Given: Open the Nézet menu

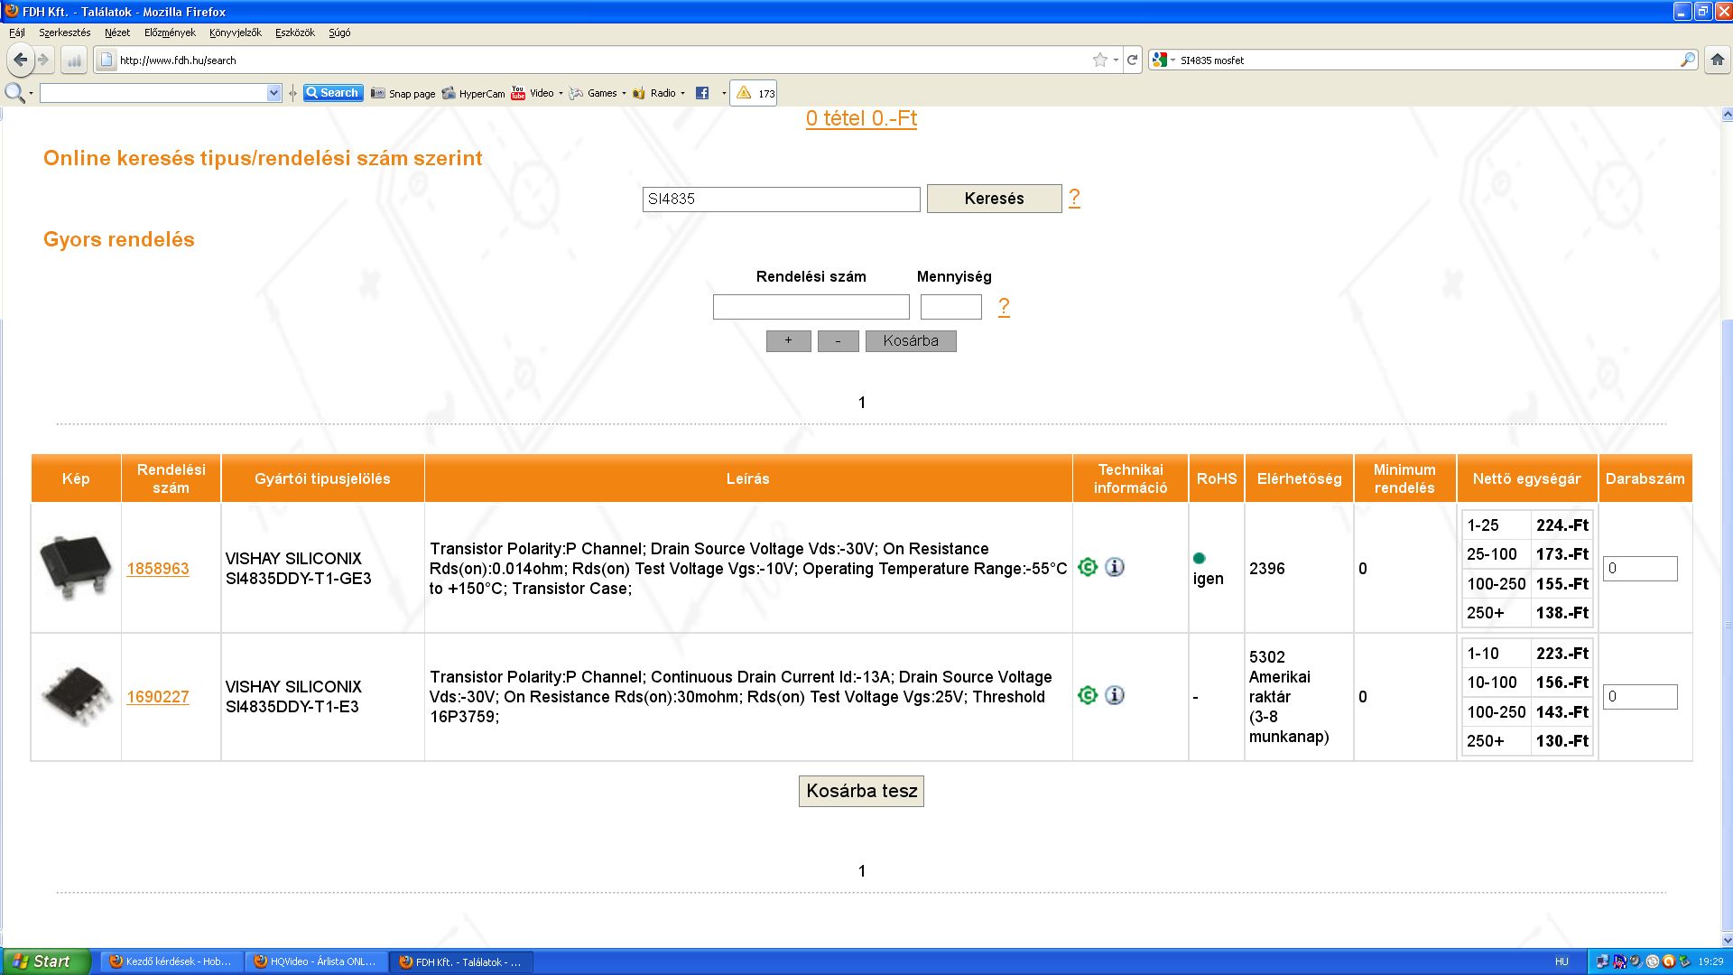Looking at the screenshot, I should [117, 32].
